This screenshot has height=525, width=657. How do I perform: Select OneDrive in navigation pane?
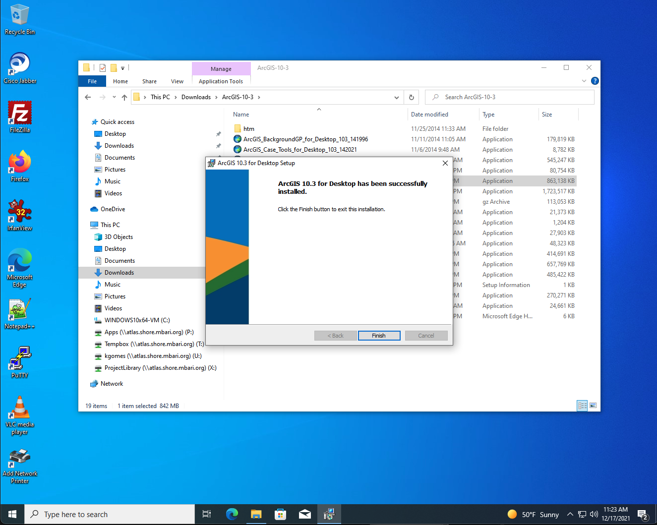113,209
